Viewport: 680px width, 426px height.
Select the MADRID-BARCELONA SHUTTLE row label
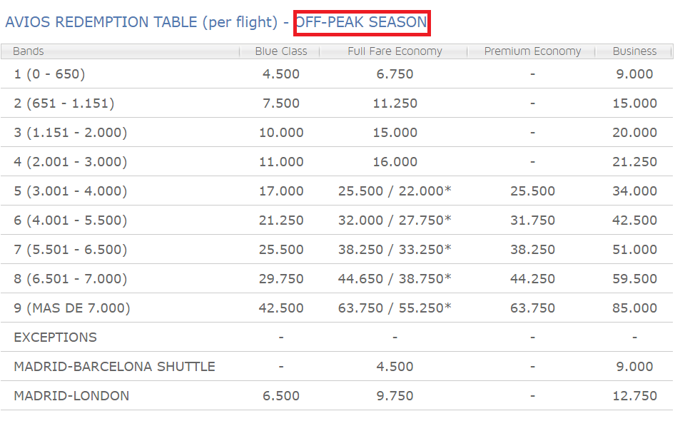click(x=114, y=367)
